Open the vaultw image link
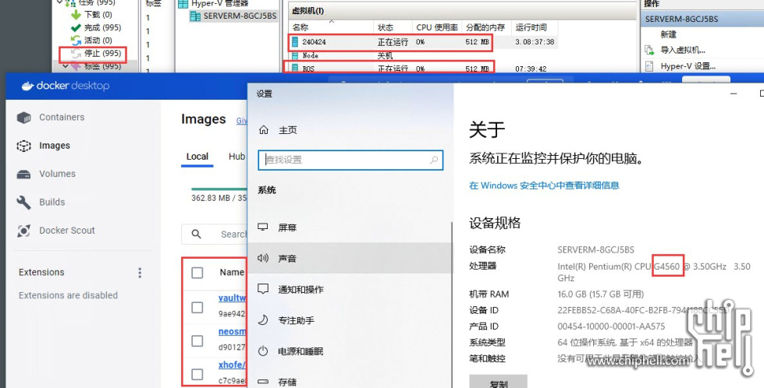Image resolution: width=764 pixels, height=388 pixels. [x=233, y=298]
